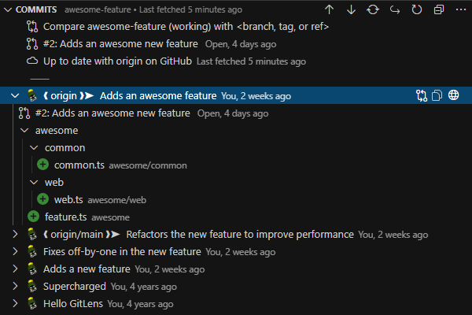Image resolution: width=472 pixels, height=315 pixels.
Task: Click the Collapse All icon
Action: [438, 9]
